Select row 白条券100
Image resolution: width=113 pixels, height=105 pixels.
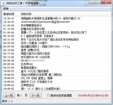[x=56, y=64]
